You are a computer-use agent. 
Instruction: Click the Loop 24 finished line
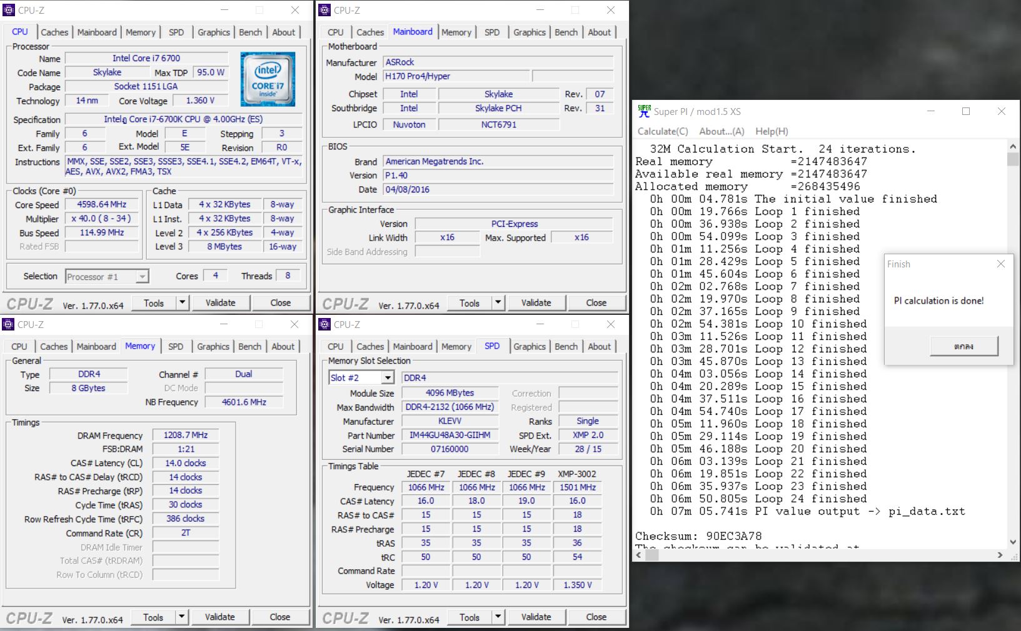pos(758,499)
